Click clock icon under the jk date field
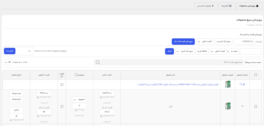 tap(11, 120)
